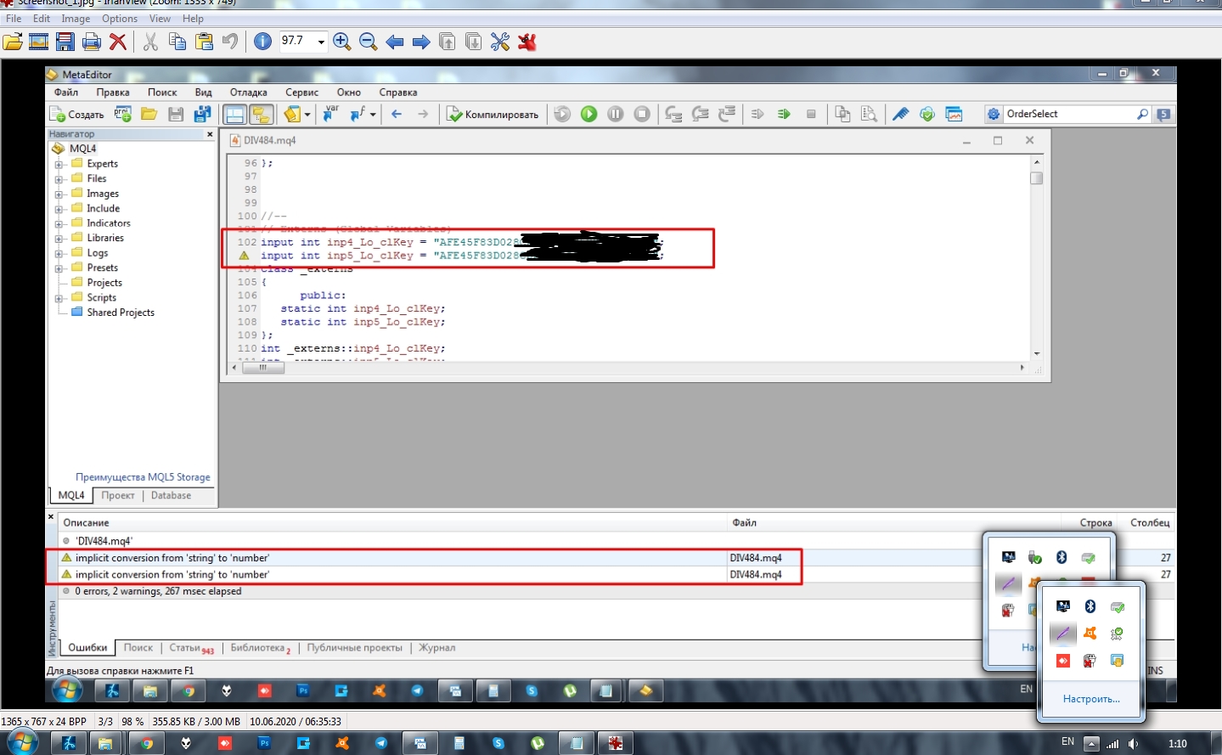Expand the Indicators folder in Navigator

point(59,224)
